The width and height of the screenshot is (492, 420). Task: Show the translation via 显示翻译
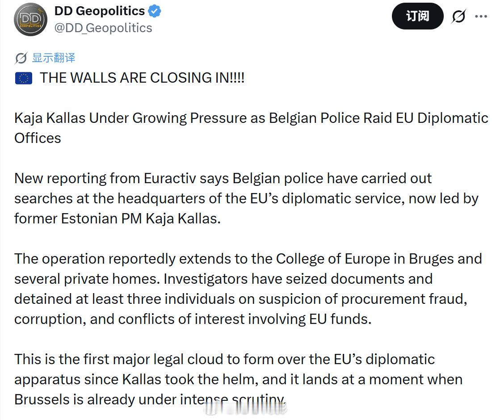tap(54, 58)
